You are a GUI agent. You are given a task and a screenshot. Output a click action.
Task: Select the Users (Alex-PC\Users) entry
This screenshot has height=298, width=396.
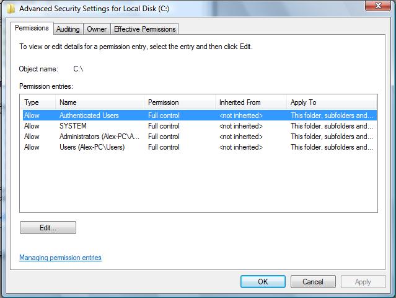pos(92,147)
